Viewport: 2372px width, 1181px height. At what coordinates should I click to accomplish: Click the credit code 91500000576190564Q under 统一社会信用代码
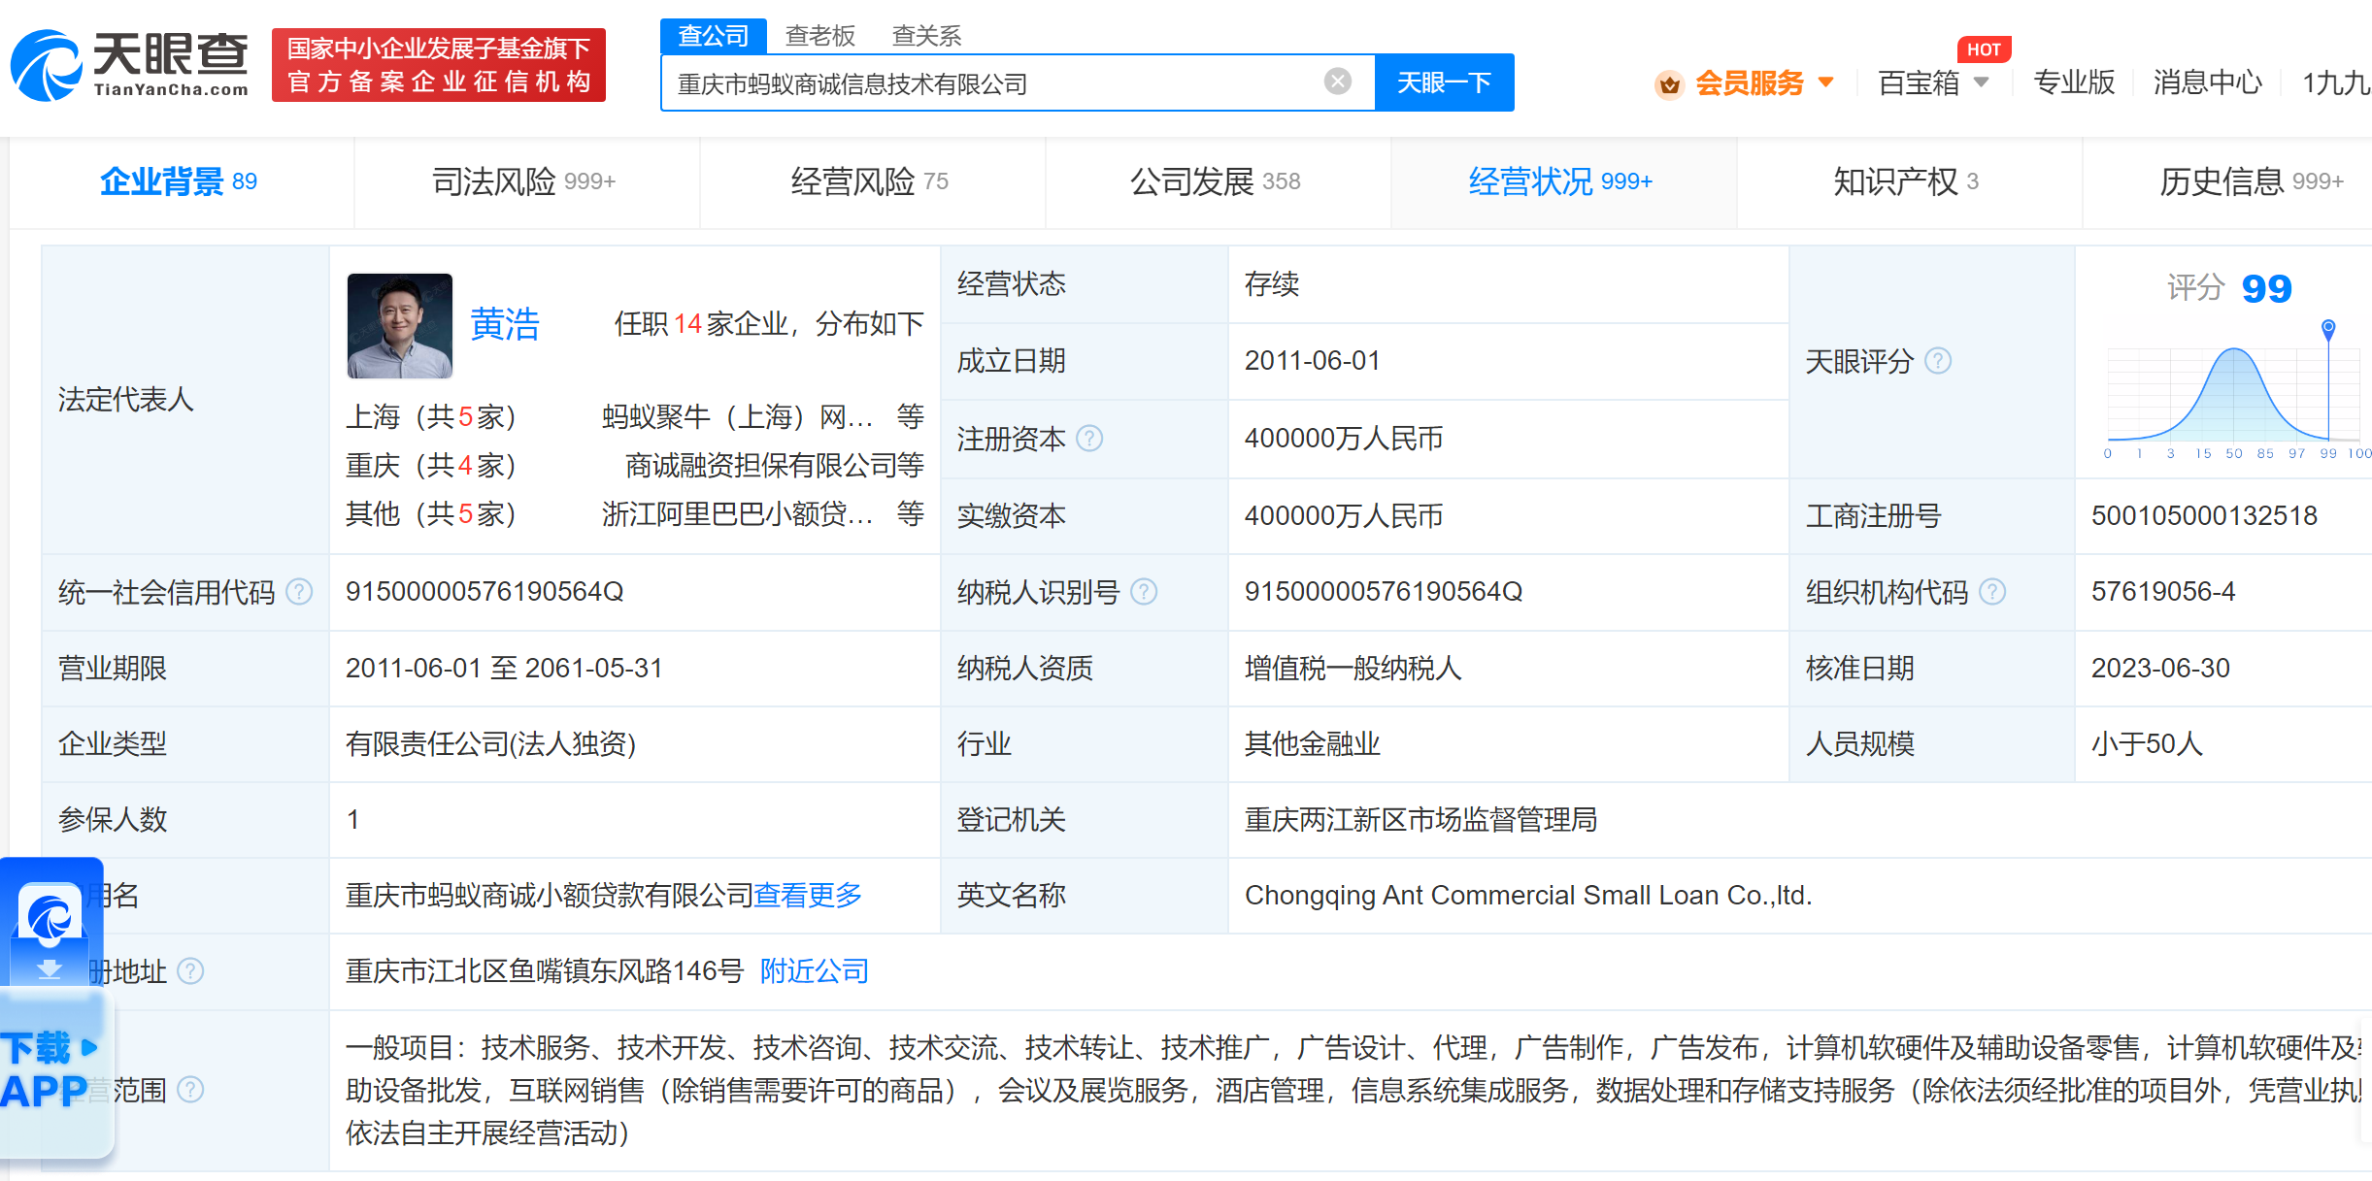484,592
